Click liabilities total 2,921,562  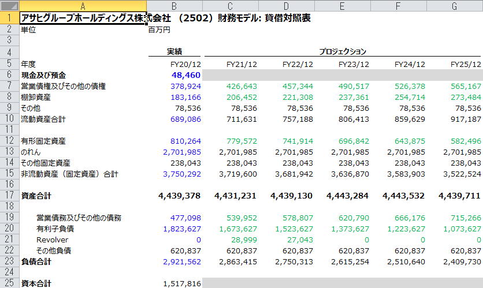(182, 262)
